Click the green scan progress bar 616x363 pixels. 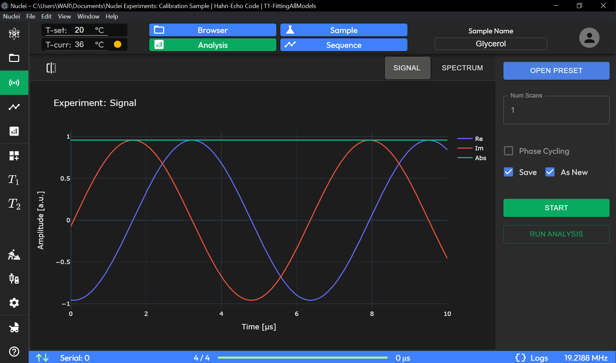[303, 358]
